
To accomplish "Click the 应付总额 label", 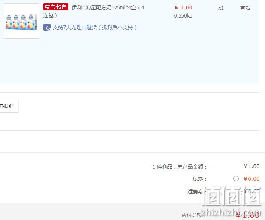I will click(193, 215).
